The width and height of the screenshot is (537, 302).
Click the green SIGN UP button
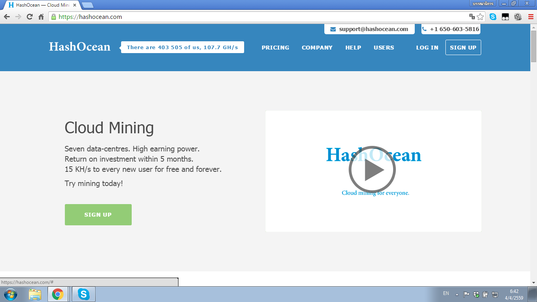pos(98,215)
